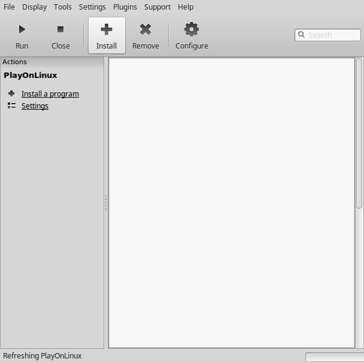
Task: Follow the Install a program link
Action: coord(50,94)
